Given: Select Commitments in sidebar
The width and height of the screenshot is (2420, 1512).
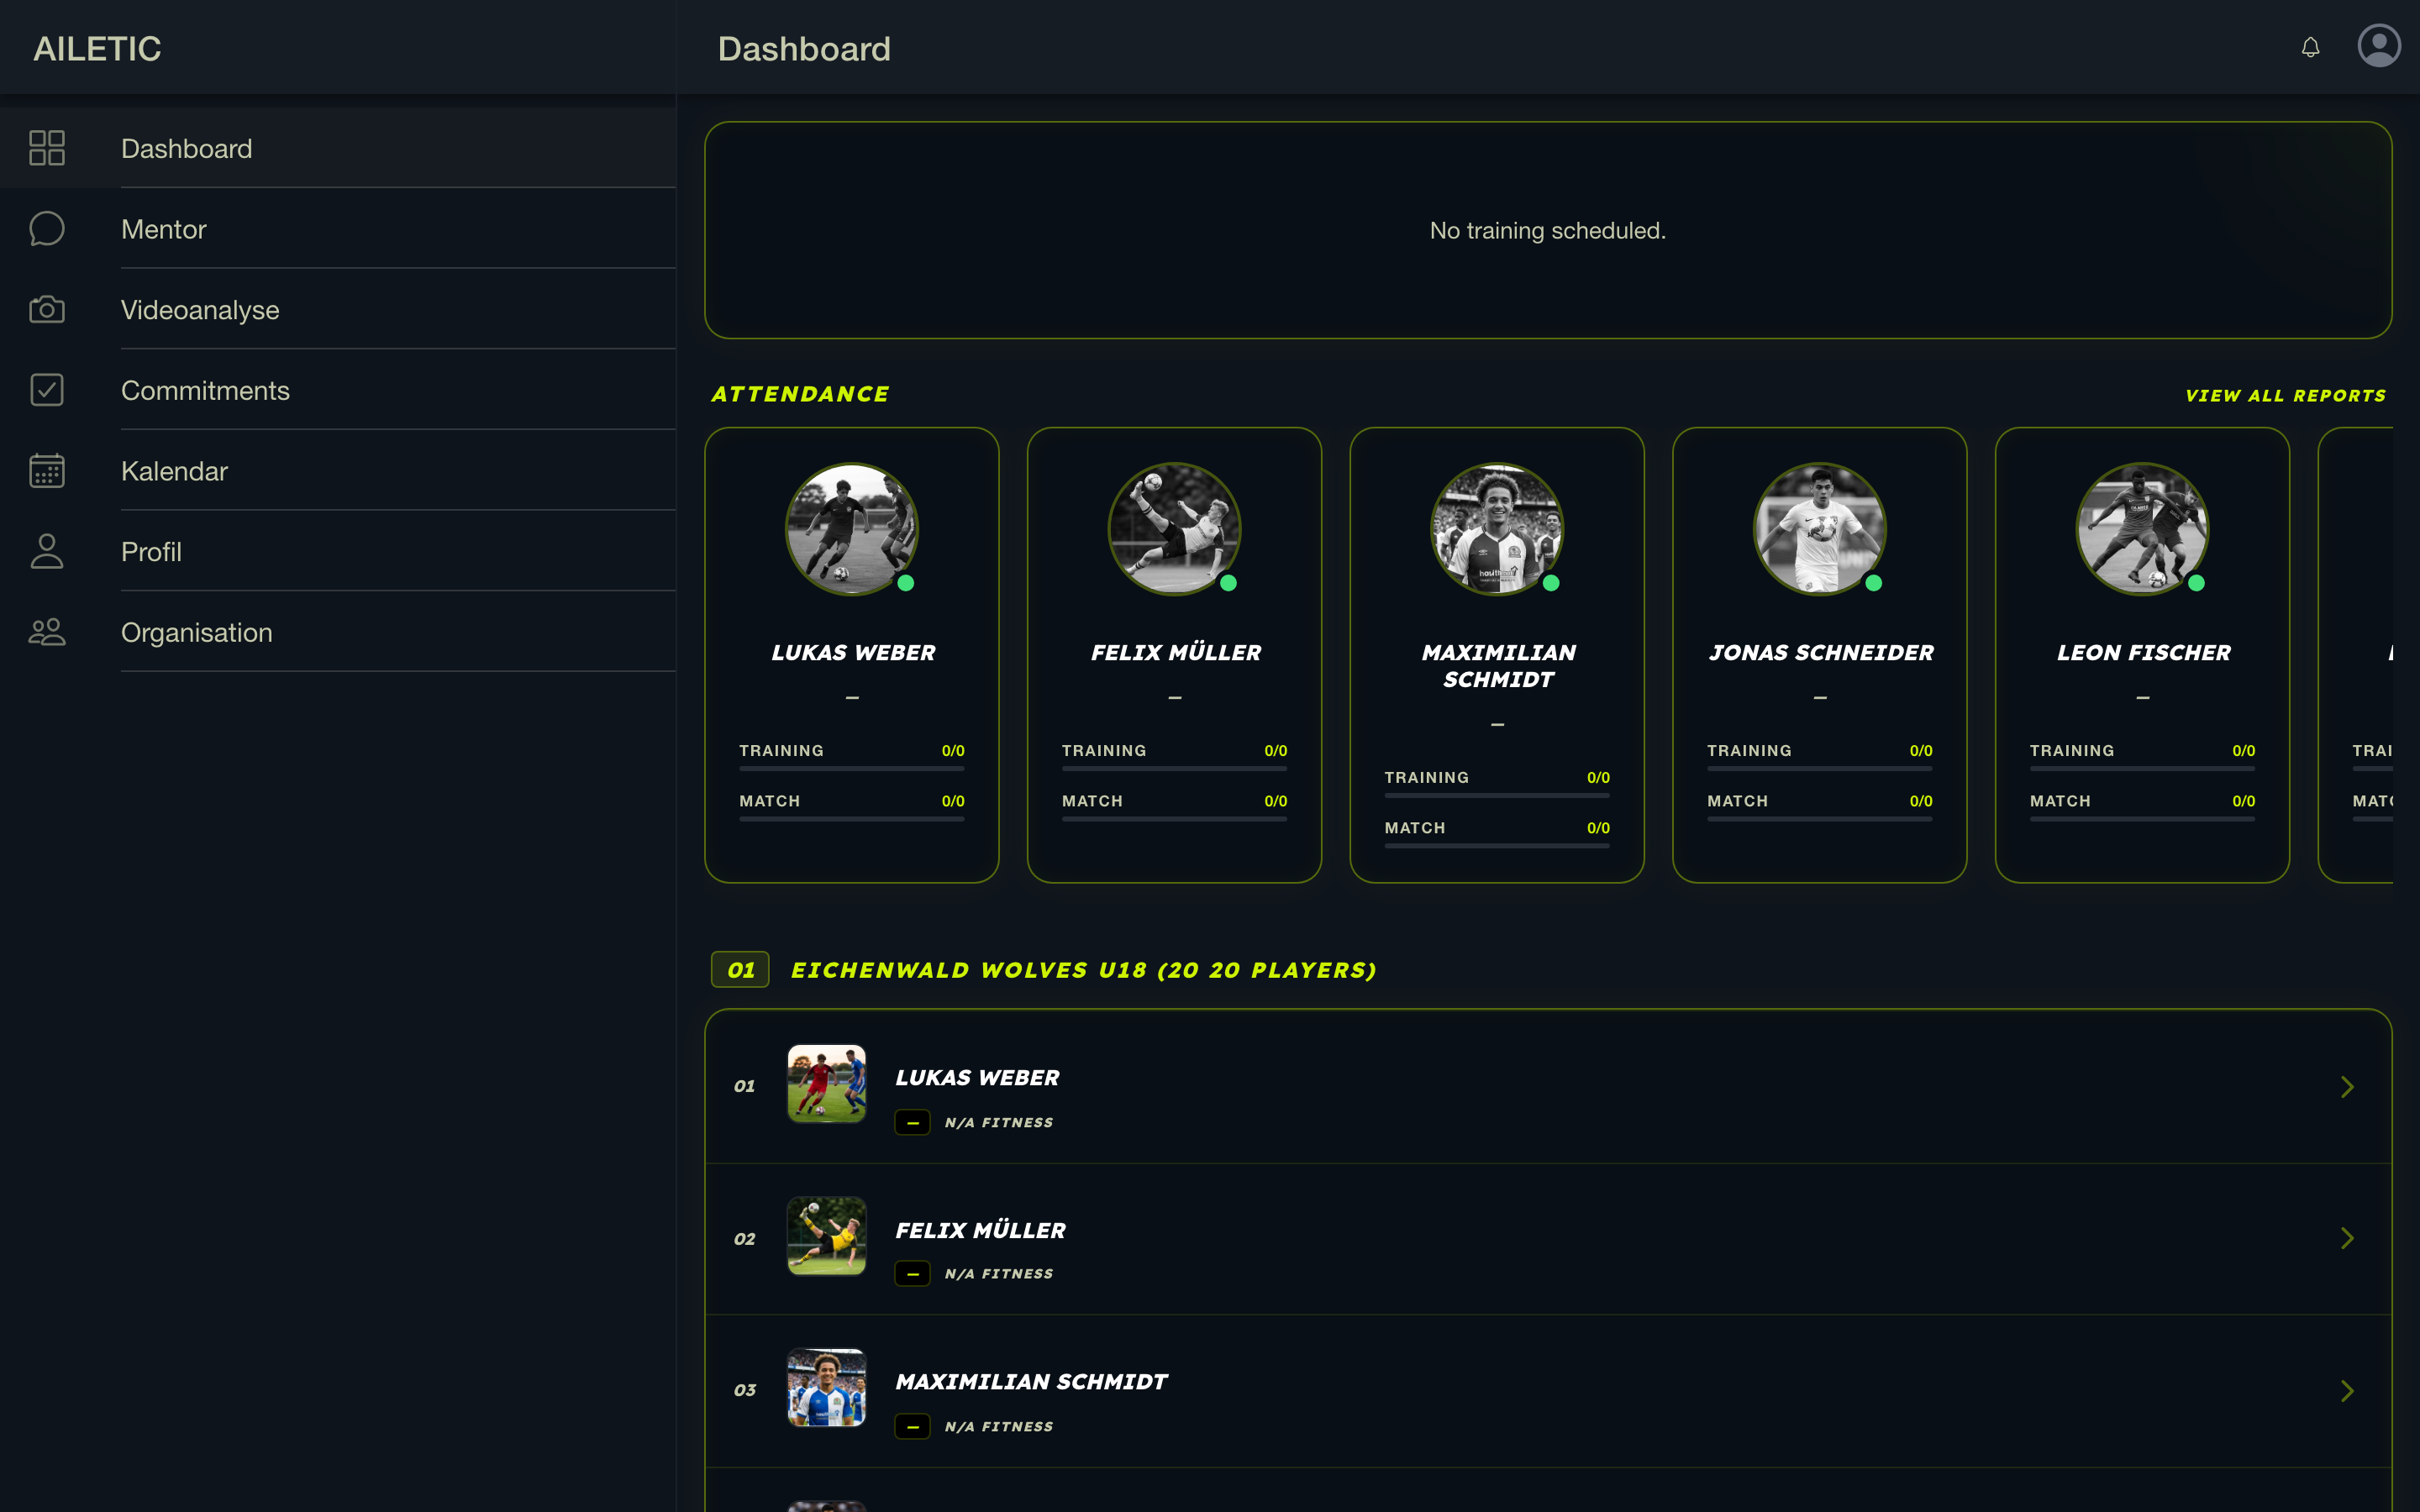Looking at the screenshot, I should 338,390.
